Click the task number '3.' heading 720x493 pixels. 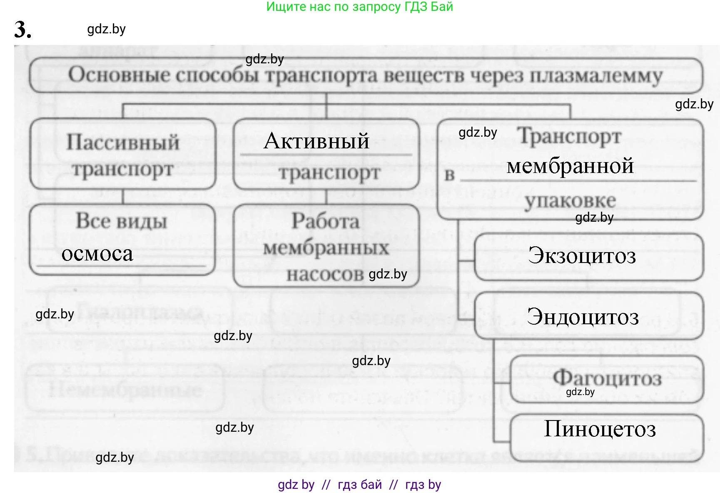tap(23, 30)
